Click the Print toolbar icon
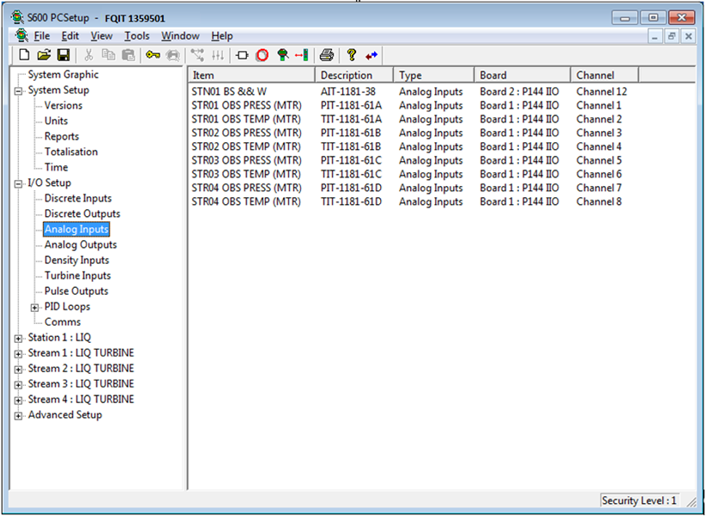706x516 pixels. [327, 56]
